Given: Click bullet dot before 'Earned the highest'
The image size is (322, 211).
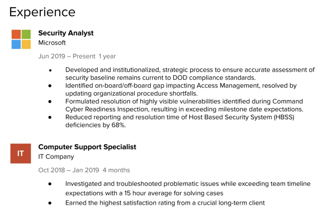Looking at the screenshot, I should pos(50,203).
